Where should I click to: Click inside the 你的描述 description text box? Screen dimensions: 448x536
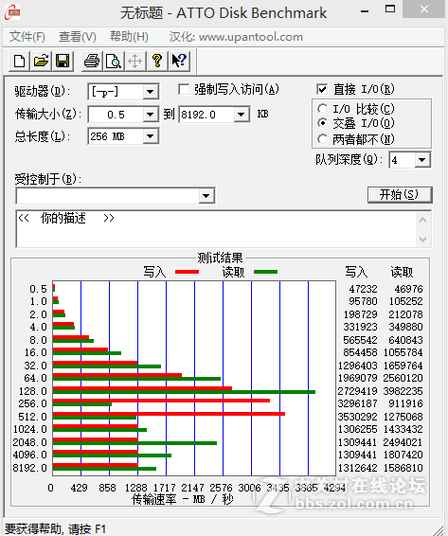216,229
